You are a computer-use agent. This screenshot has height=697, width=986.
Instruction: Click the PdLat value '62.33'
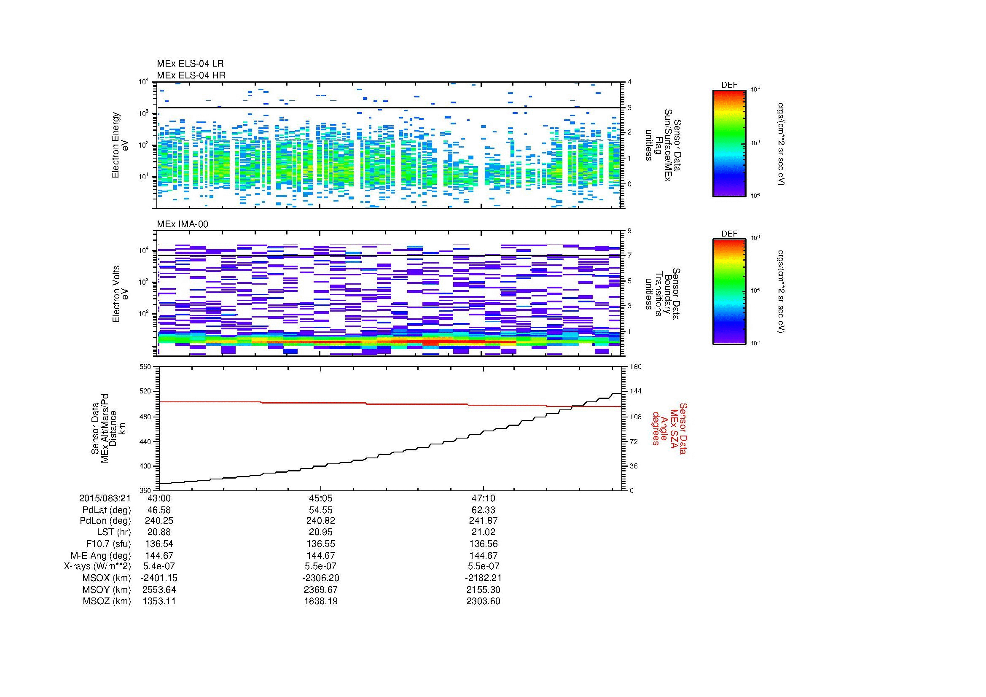pos(484,510)
